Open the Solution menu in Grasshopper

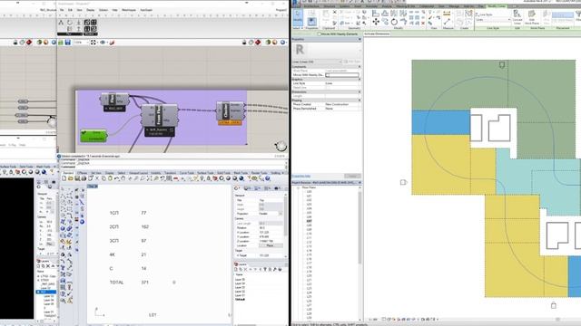pos(103,10)
